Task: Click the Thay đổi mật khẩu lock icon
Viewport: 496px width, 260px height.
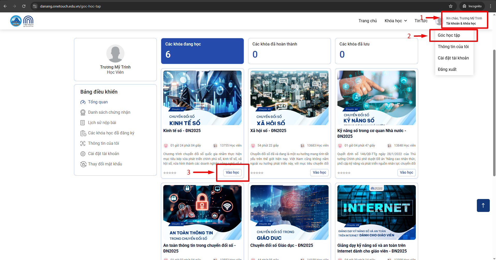Action: pos(83,164)
